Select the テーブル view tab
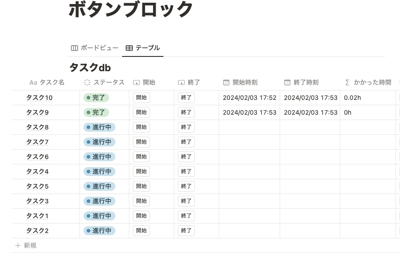The image size is (400, 254). point(143,48)
